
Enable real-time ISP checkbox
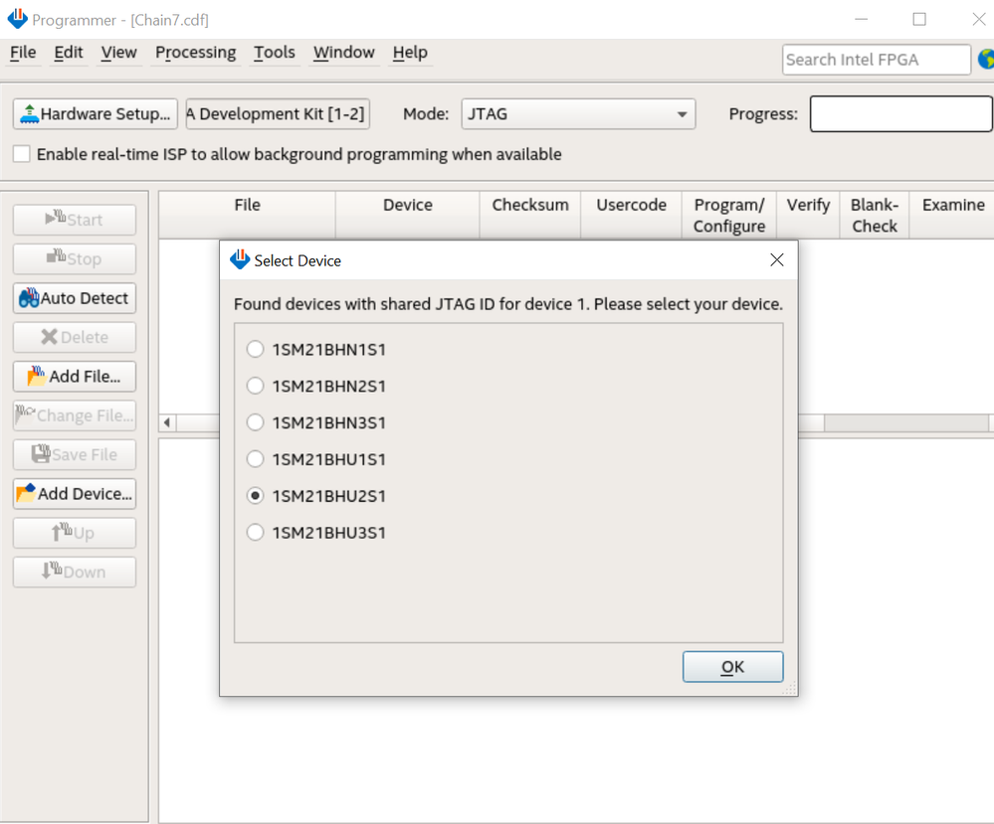point(22,154)
